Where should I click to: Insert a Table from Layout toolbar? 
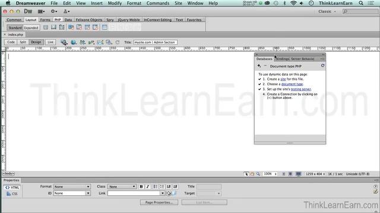pos(104,28)
